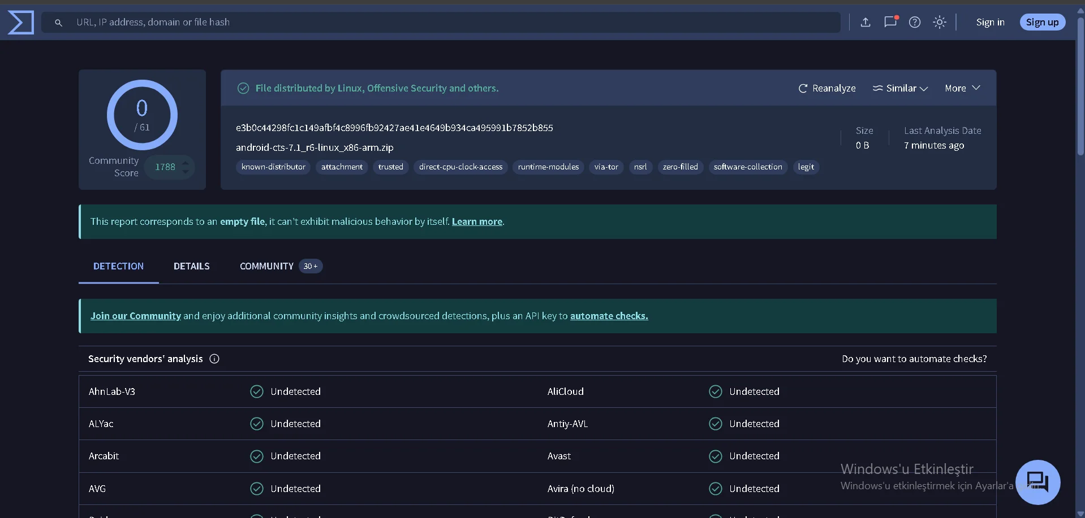
Task: Open the notifications flag icon
Action: point(890,22)
